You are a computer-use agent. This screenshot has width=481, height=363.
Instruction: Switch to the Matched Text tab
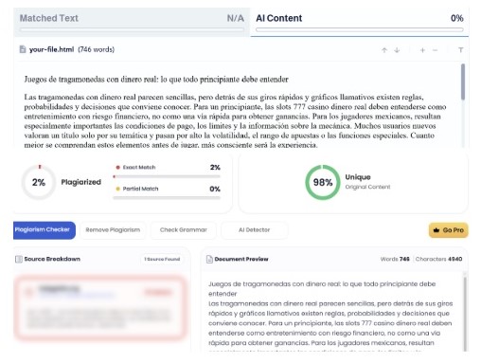(132, 22)
